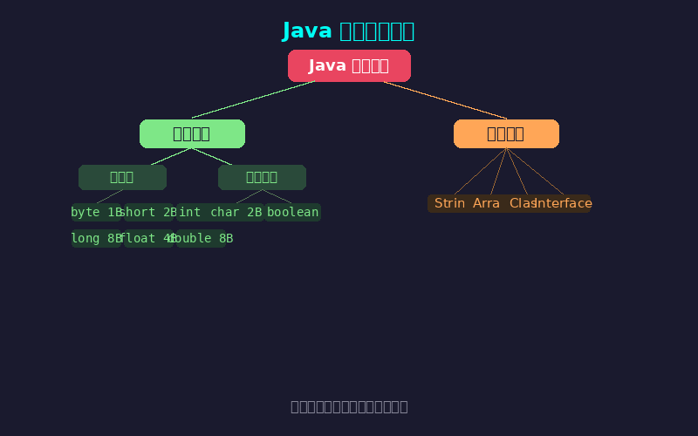Select the short 2B leaf

(x=148, y=212)
